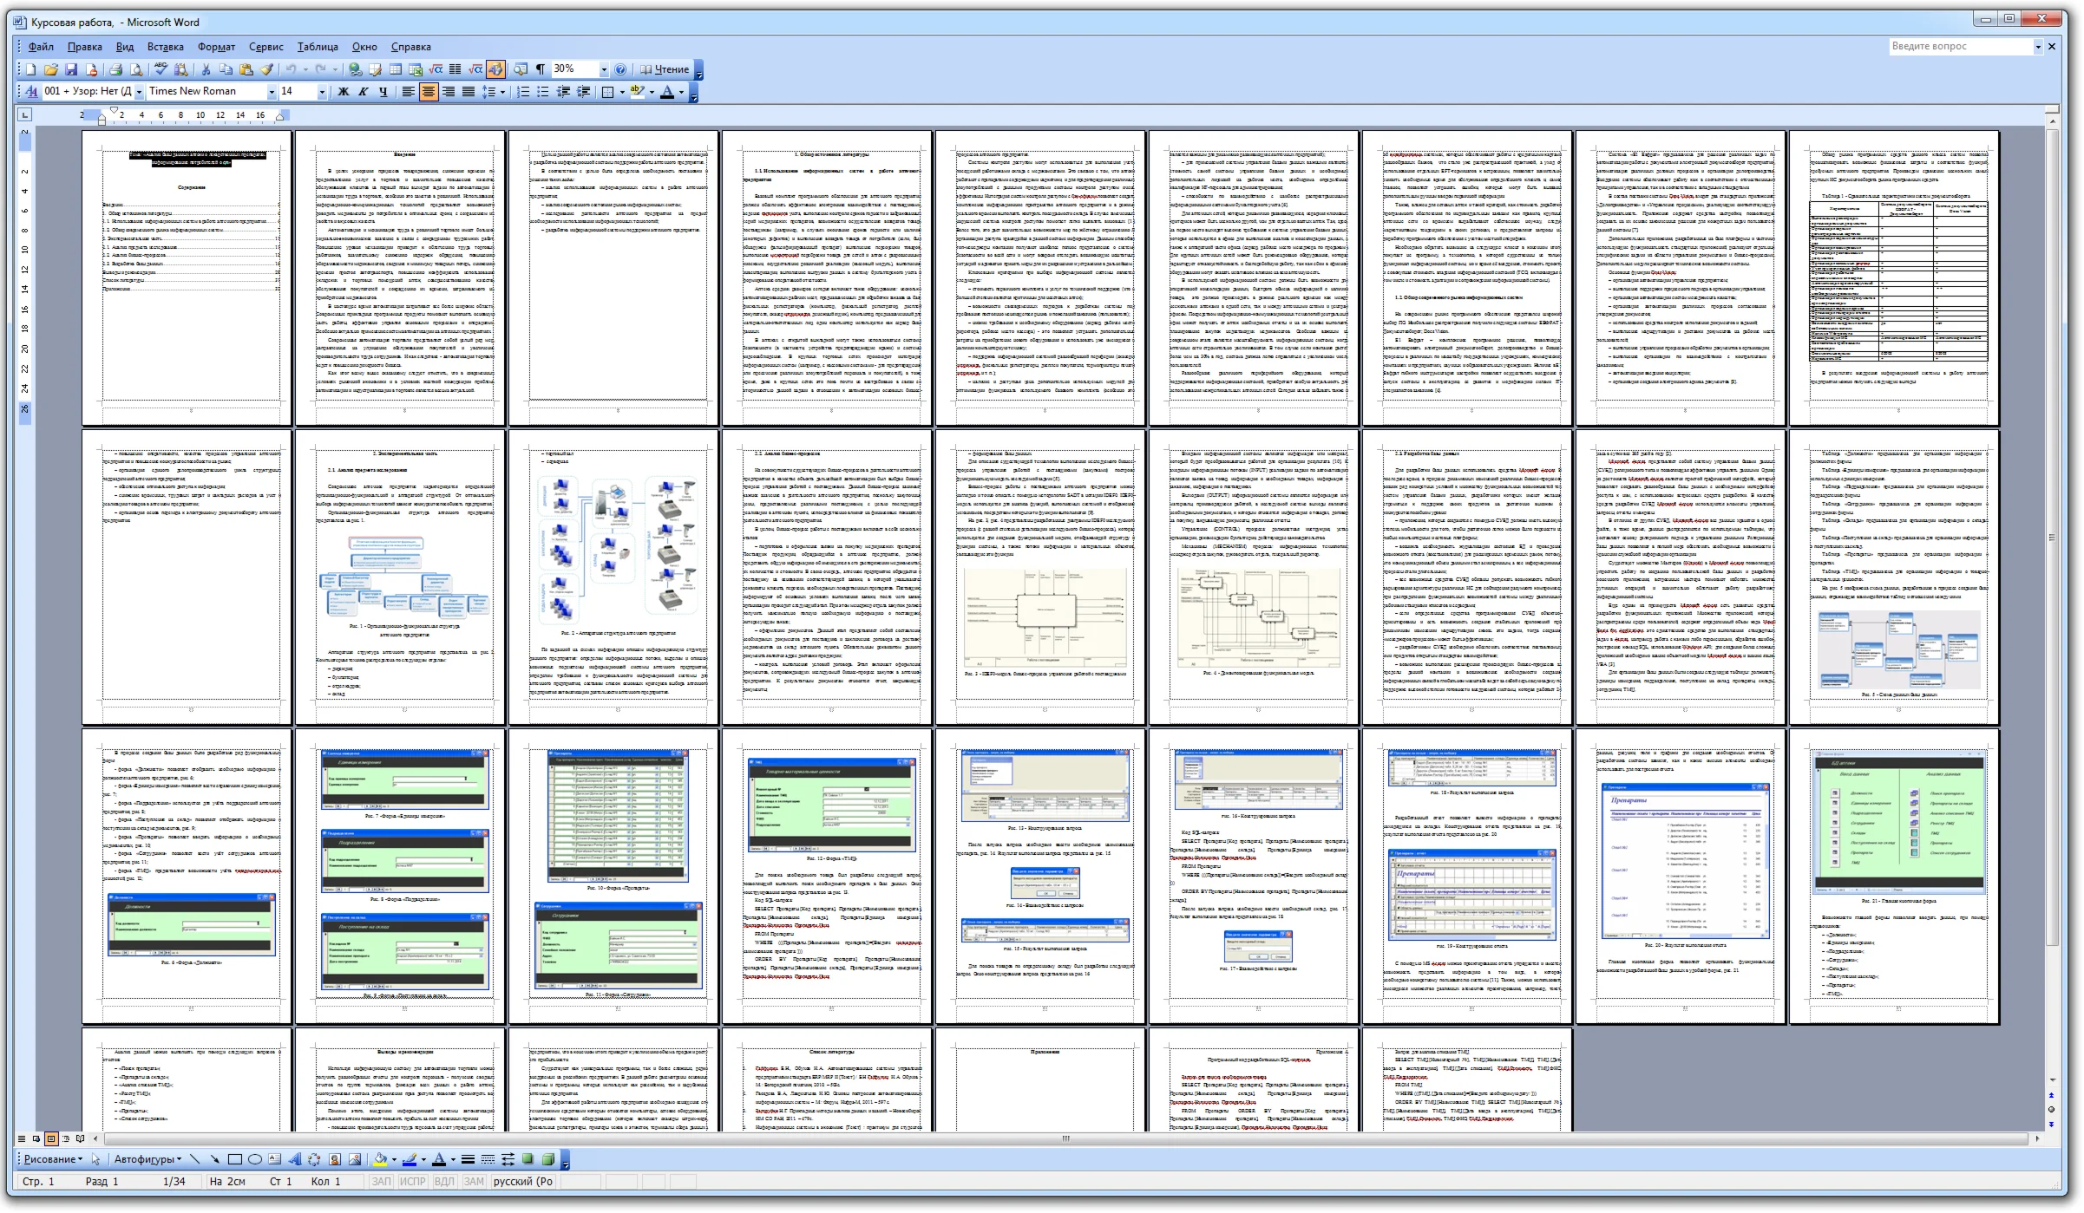
Task: Open Print Preview from the toolbar
Action: (136, 69)
